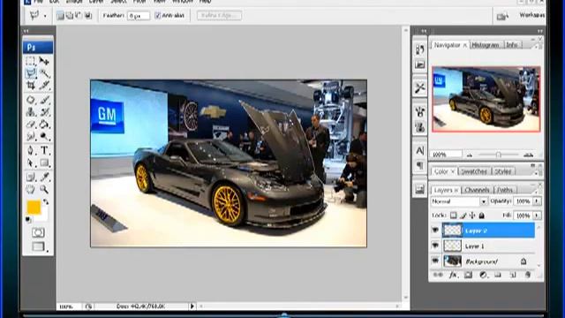Open the white background color swatch

coord(43,216)
